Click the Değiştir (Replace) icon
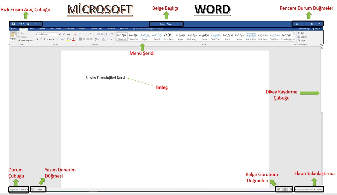 coord(299,37)
